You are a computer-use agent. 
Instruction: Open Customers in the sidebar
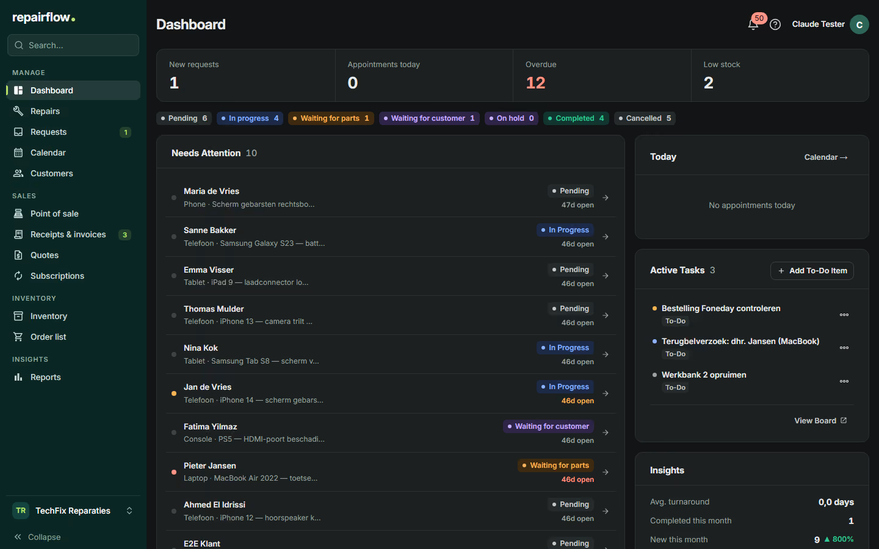[73, 173]
